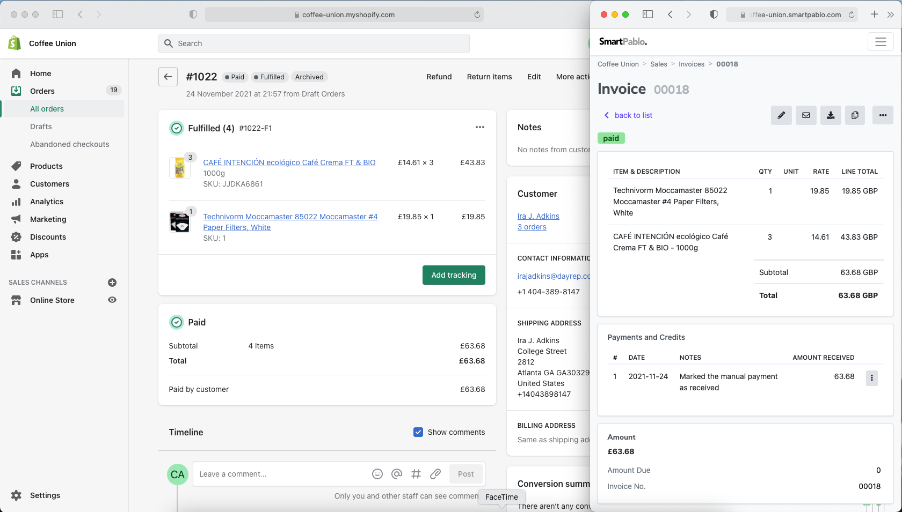
Task: Go to Analytics section
Action: tap(47, 202)
